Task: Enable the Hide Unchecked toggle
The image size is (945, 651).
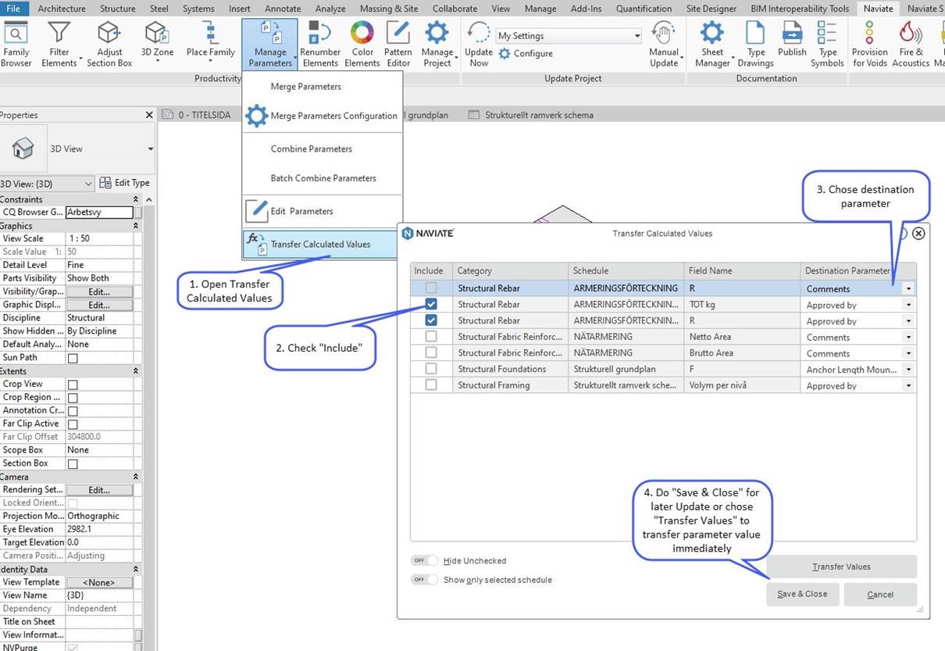Action: (424, 560)
